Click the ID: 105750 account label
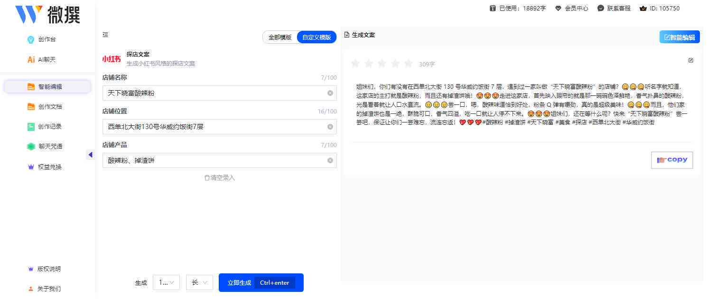The height and width of the screenshot is (299, 707). [660, 8]
